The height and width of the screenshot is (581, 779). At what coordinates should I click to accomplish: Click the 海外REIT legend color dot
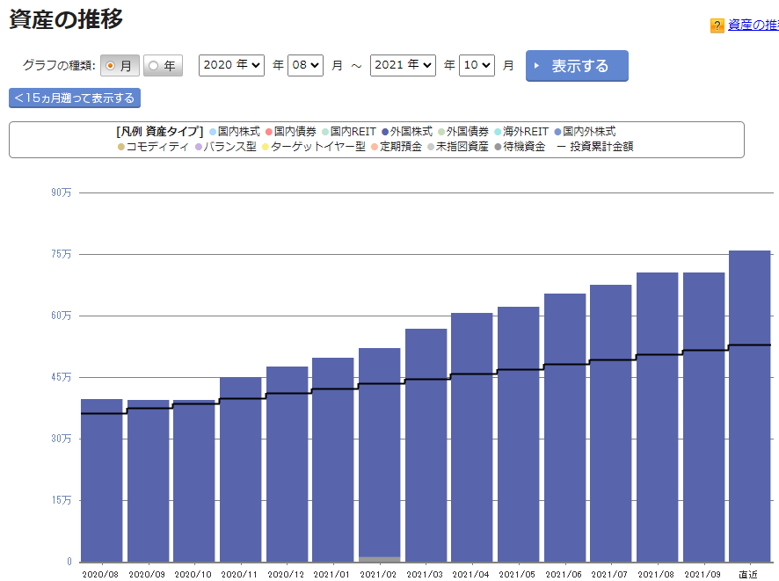click(x=498, y=132)
